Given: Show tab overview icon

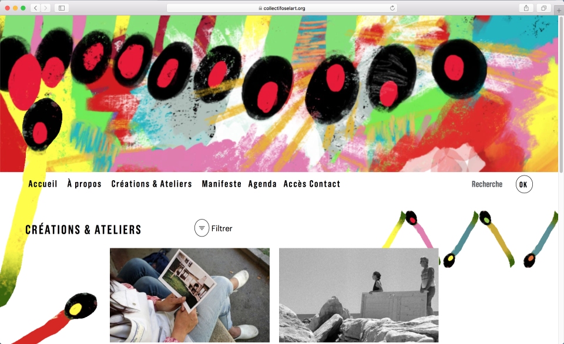Looking at the screenshot, I should (544, 8).
